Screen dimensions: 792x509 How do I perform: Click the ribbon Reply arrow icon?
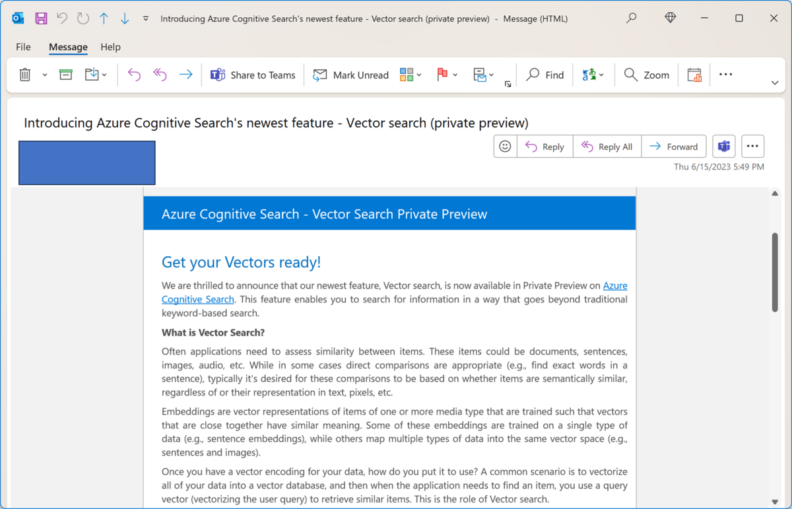134,75
